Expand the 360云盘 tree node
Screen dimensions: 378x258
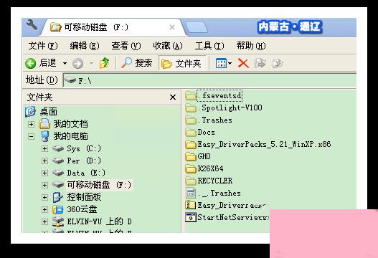point(44,209)
